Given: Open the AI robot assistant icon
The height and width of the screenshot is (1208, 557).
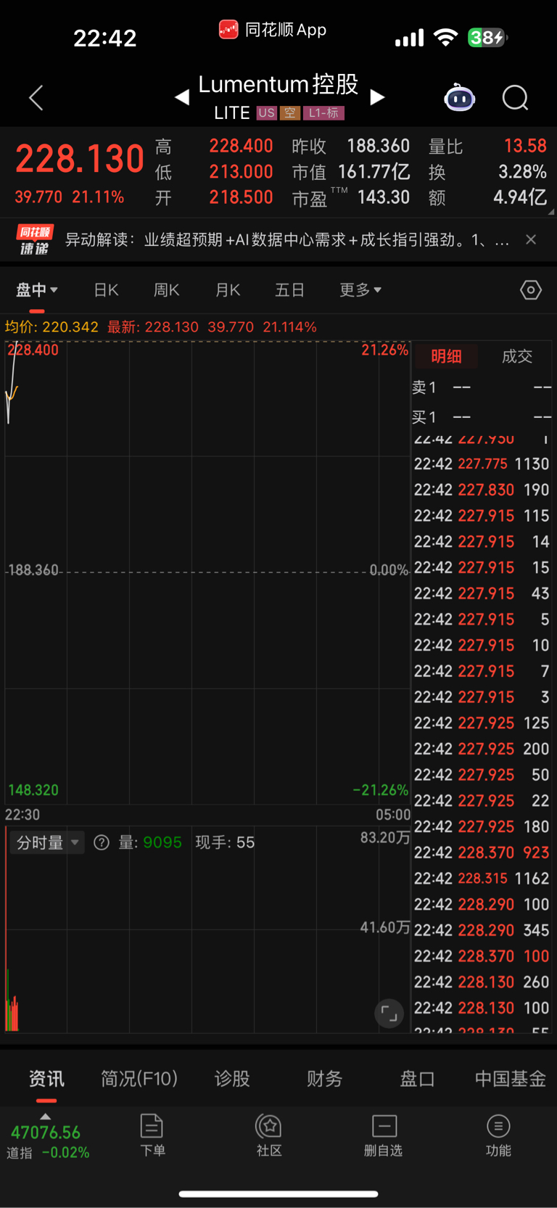Looking at the screenshot, I should point(459,97).
